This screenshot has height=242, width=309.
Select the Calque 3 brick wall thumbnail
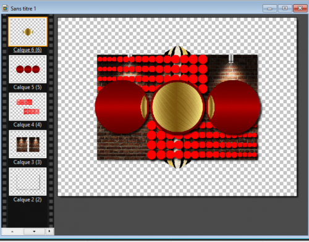click(28, 144)
